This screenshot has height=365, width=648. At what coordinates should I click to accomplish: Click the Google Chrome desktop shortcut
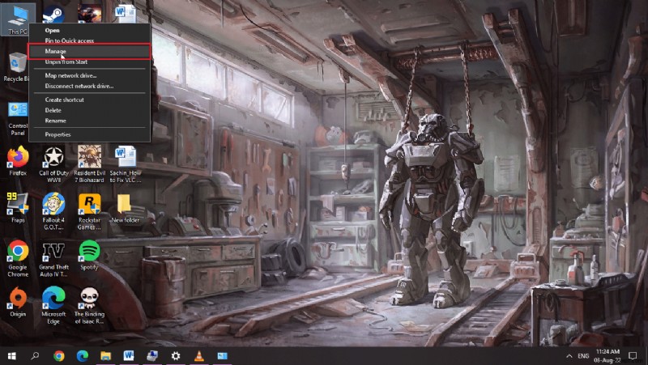pyautogui.click(x=18, y=252)
